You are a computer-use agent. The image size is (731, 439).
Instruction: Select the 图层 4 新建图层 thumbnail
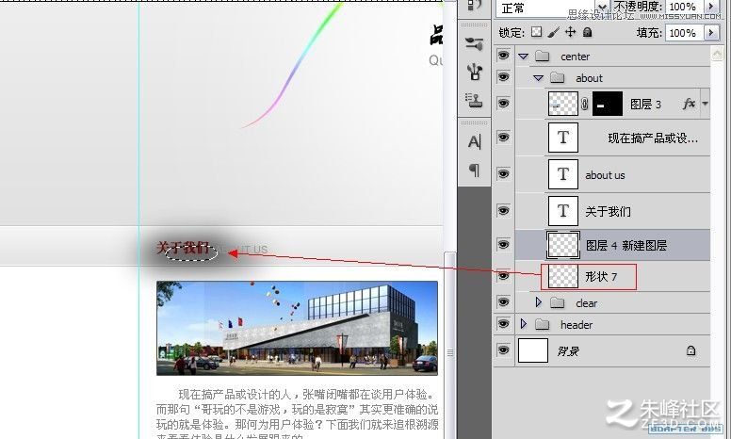pyautogui.click(x=563, y=245)
